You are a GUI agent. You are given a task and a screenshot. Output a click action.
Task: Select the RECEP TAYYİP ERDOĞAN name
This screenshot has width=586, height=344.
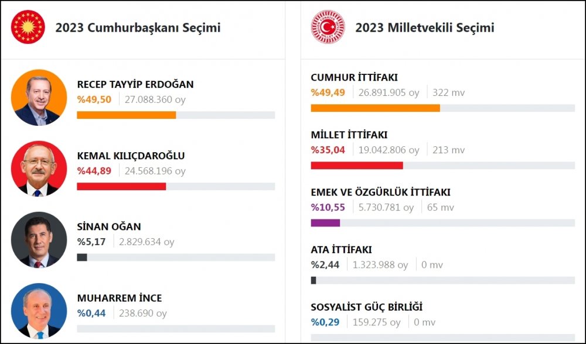135,84
